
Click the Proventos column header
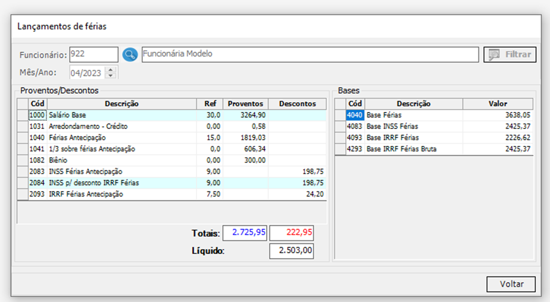(246, 104)
